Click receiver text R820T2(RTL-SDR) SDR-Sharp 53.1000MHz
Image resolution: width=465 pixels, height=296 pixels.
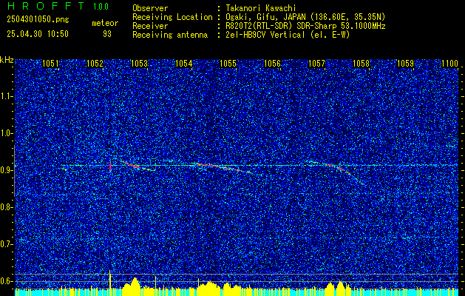click(305, 26)
